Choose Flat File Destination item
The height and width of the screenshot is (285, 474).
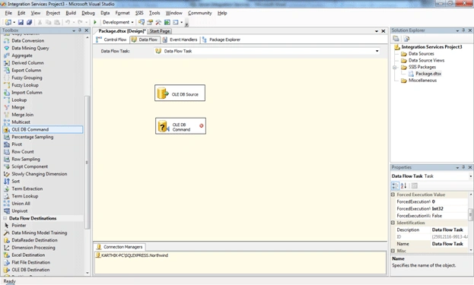[31, 262]
